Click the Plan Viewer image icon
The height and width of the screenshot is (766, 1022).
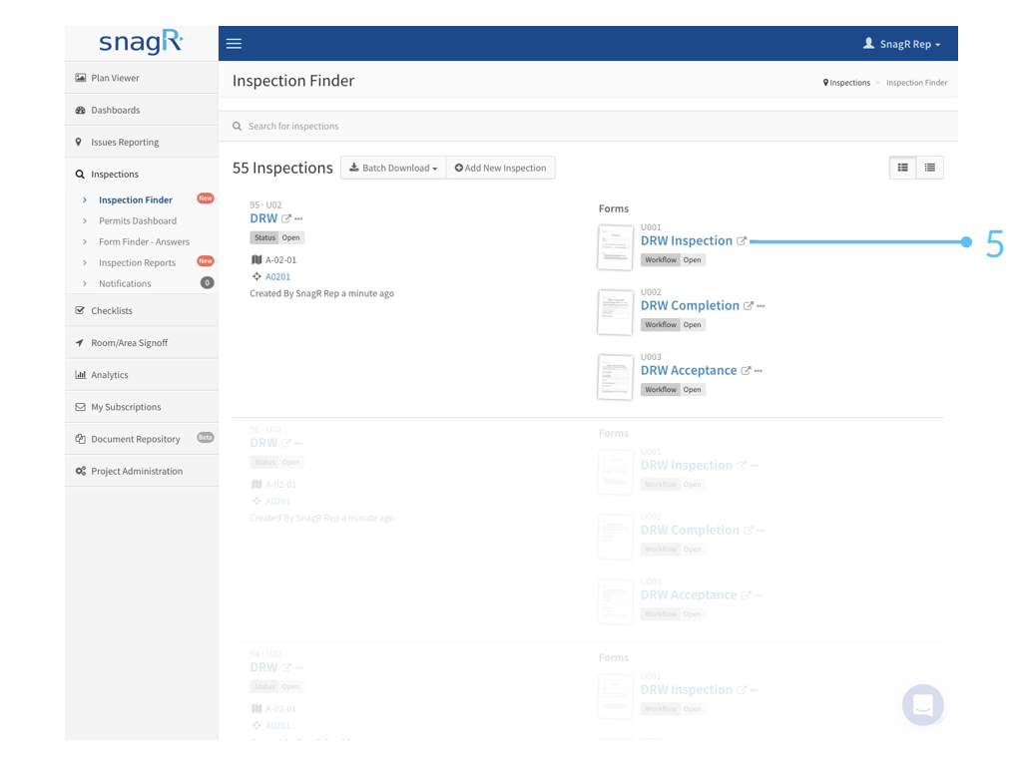tap(80, 78)
